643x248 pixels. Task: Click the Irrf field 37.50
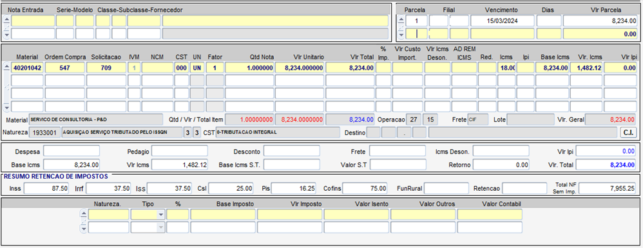coord(109,188)
